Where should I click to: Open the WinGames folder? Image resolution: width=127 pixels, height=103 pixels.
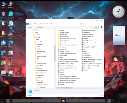[61, 47]
